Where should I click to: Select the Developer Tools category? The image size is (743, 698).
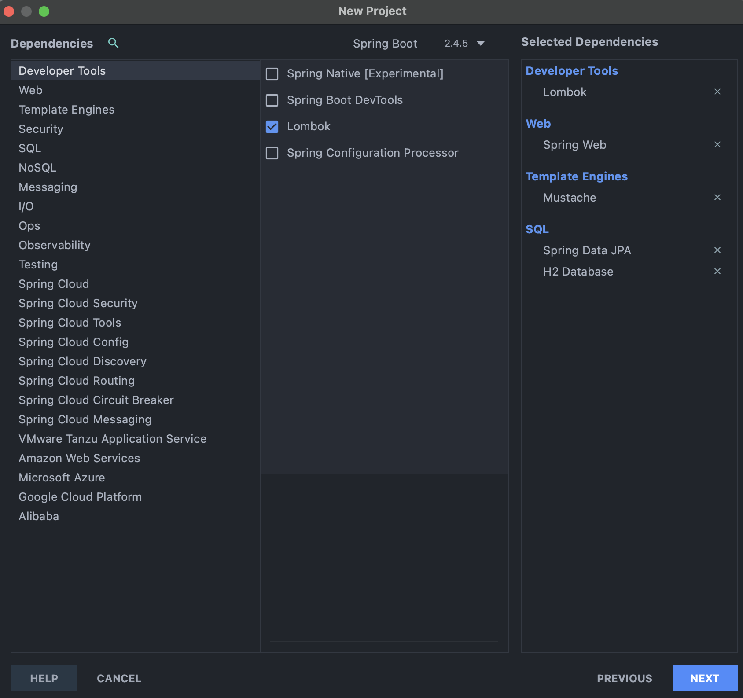(136, 71)
